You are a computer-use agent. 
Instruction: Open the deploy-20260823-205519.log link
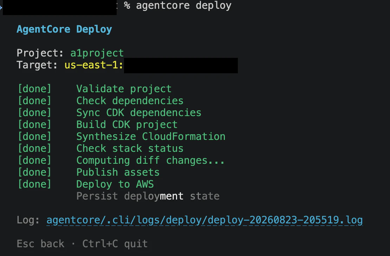click(204, 220)
